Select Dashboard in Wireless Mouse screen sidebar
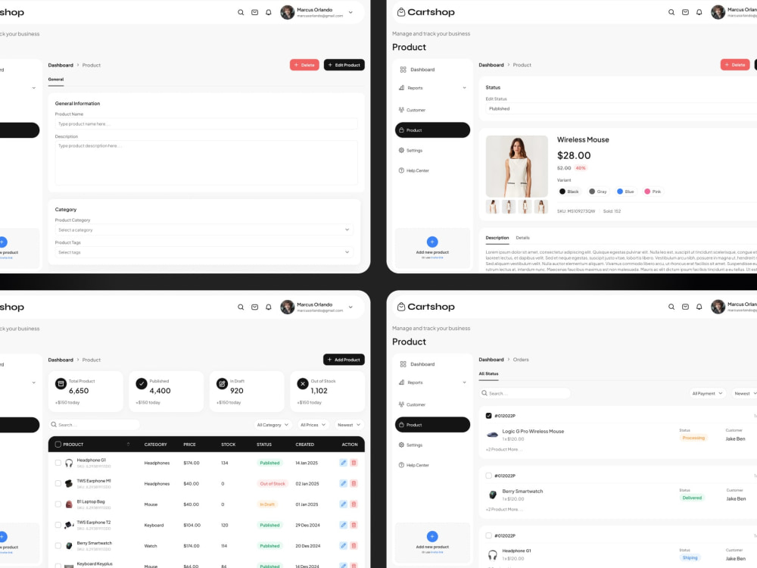 pyautogui.click(x=418, y=70)
